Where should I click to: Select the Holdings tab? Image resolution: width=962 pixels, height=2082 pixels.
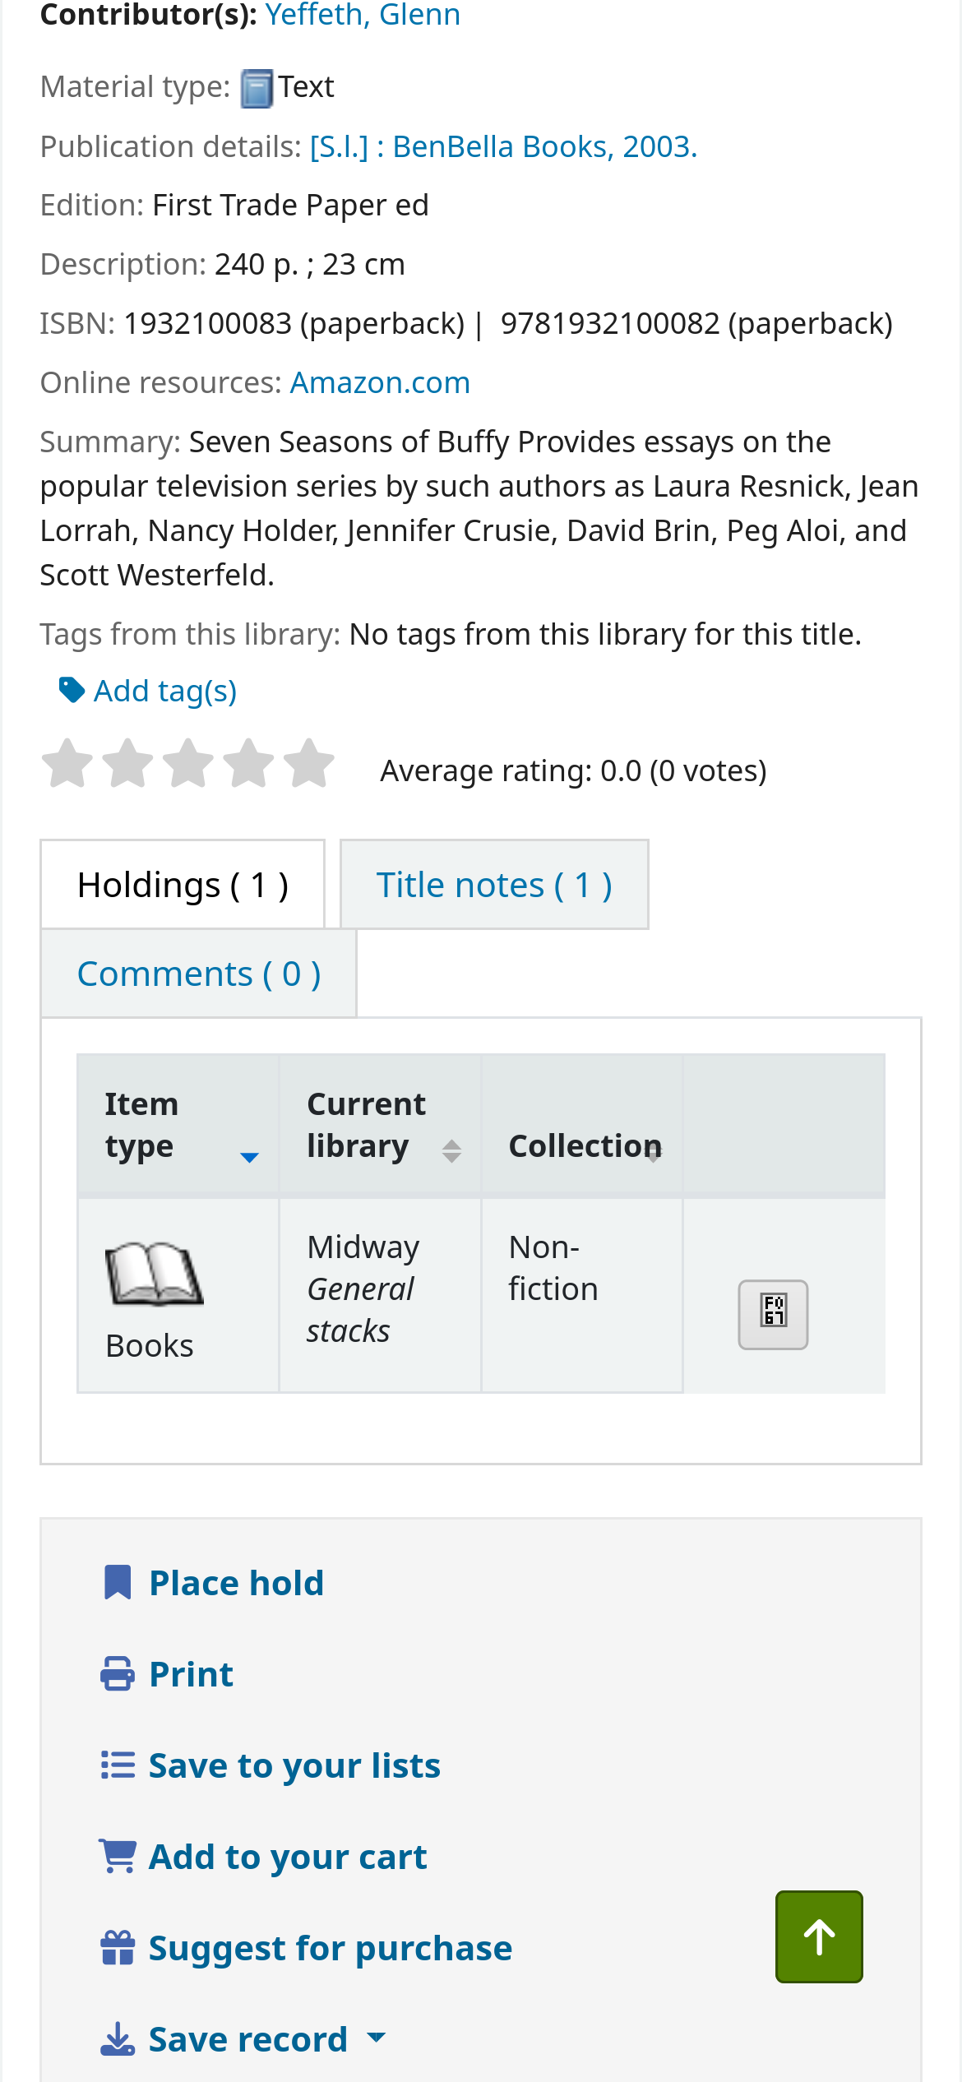pyautogui.click(x=183, y=885)
